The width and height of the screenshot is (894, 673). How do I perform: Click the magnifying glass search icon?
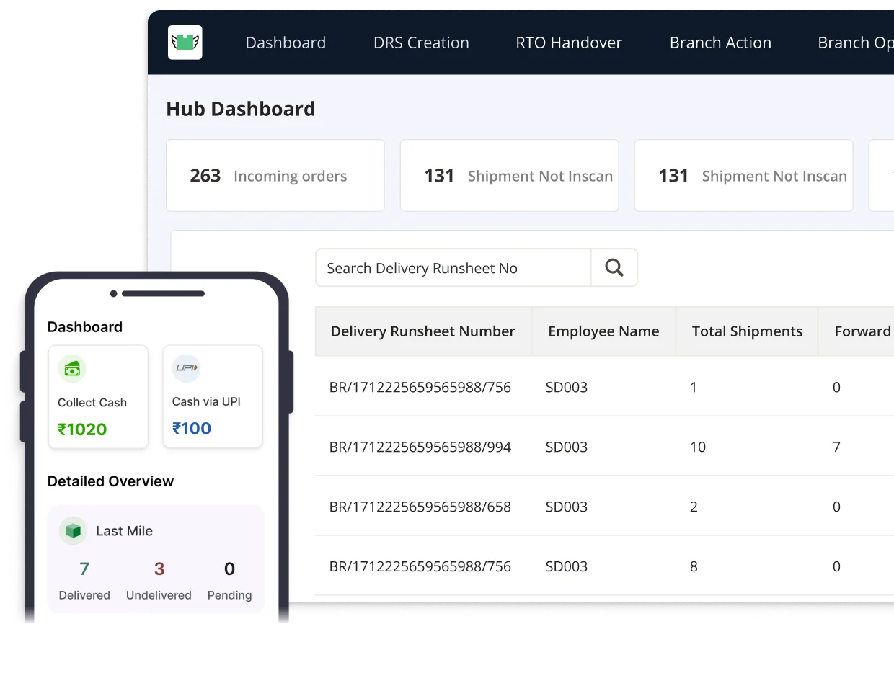tap(614, 267)
